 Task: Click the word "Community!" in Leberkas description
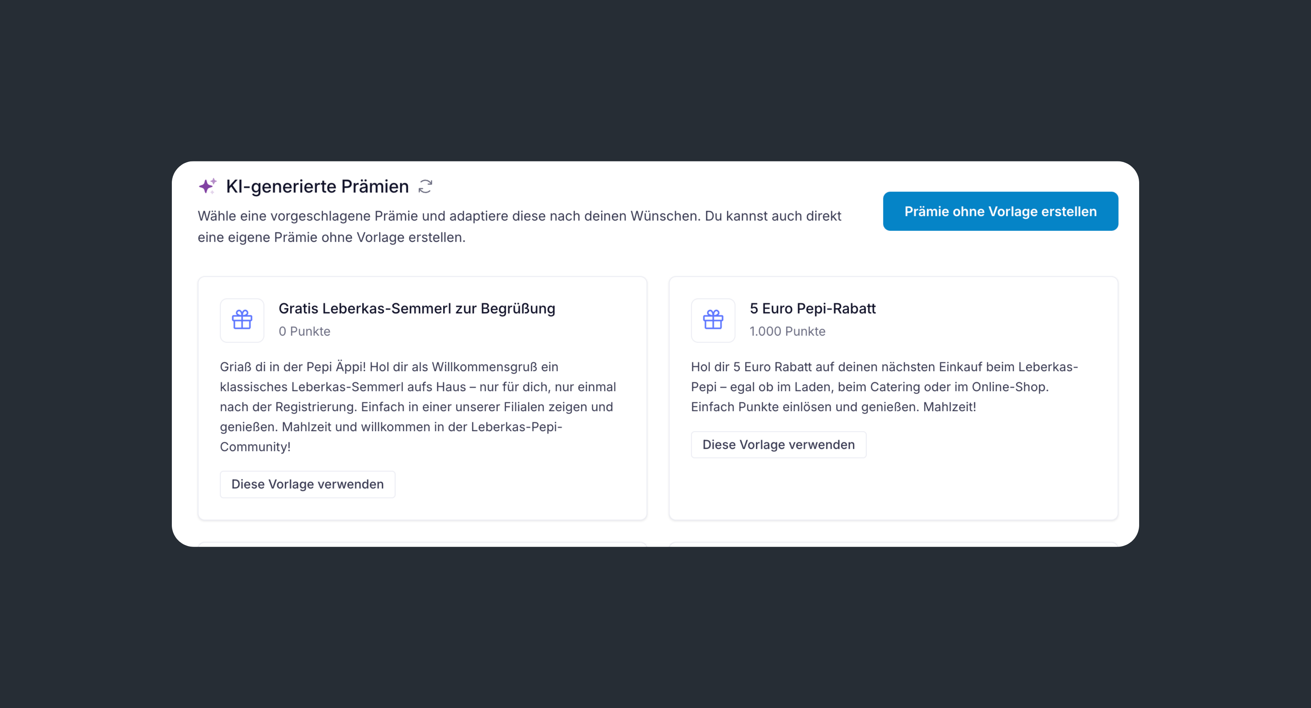tap(255, 446)
